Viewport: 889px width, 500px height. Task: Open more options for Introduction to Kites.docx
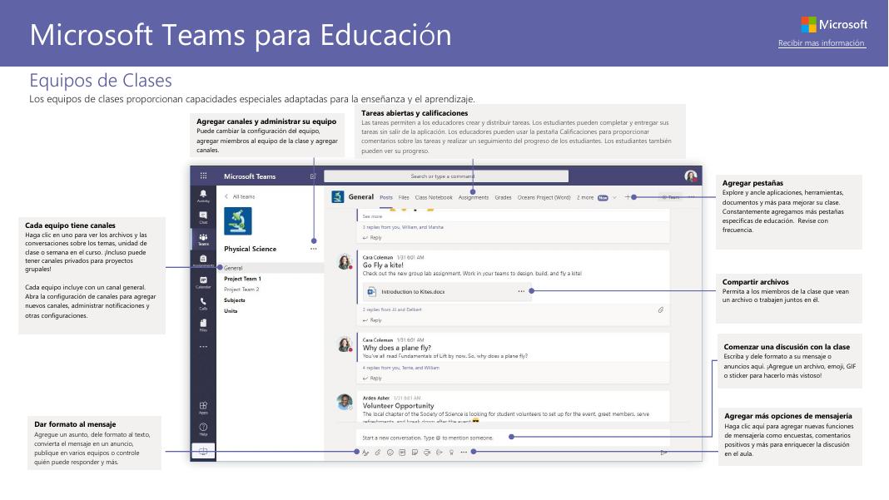click(521, 291)
